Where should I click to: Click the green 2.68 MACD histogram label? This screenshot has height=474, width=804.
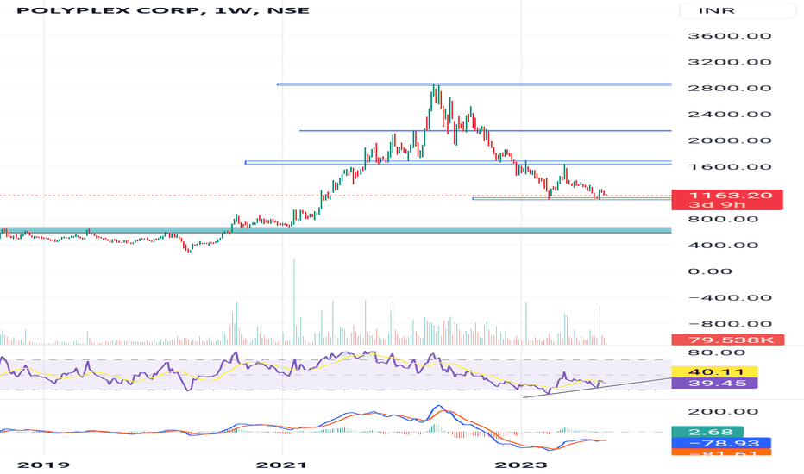tap(707, 432)
